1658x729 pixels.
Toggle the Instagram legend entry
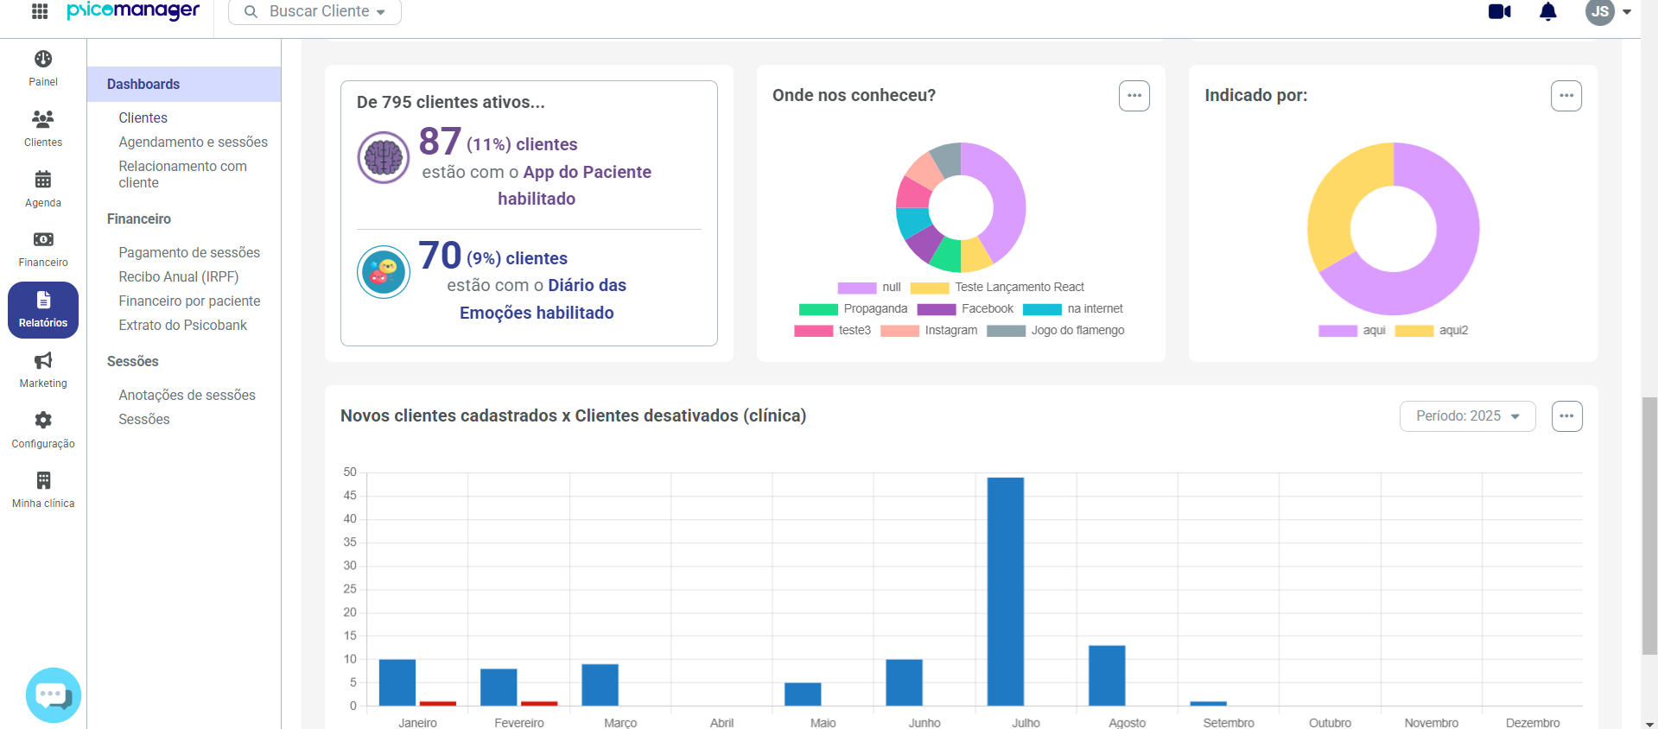(929, 331)
